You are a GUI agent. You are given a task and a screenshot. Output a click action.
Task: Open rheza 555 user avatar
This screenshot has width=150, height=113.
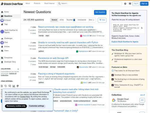click(81, 36)
